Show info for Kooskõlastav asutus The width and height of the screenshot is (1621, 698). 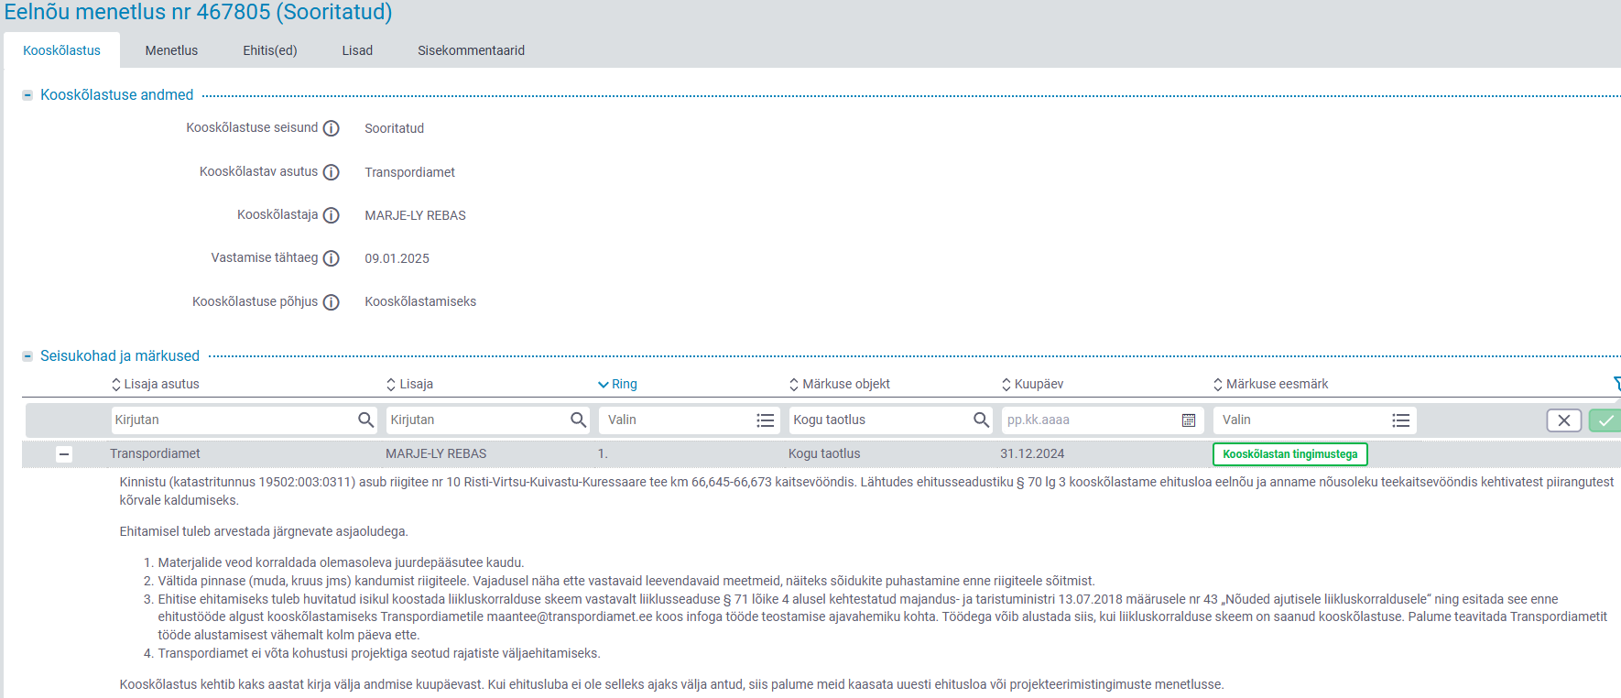point(332,172)
